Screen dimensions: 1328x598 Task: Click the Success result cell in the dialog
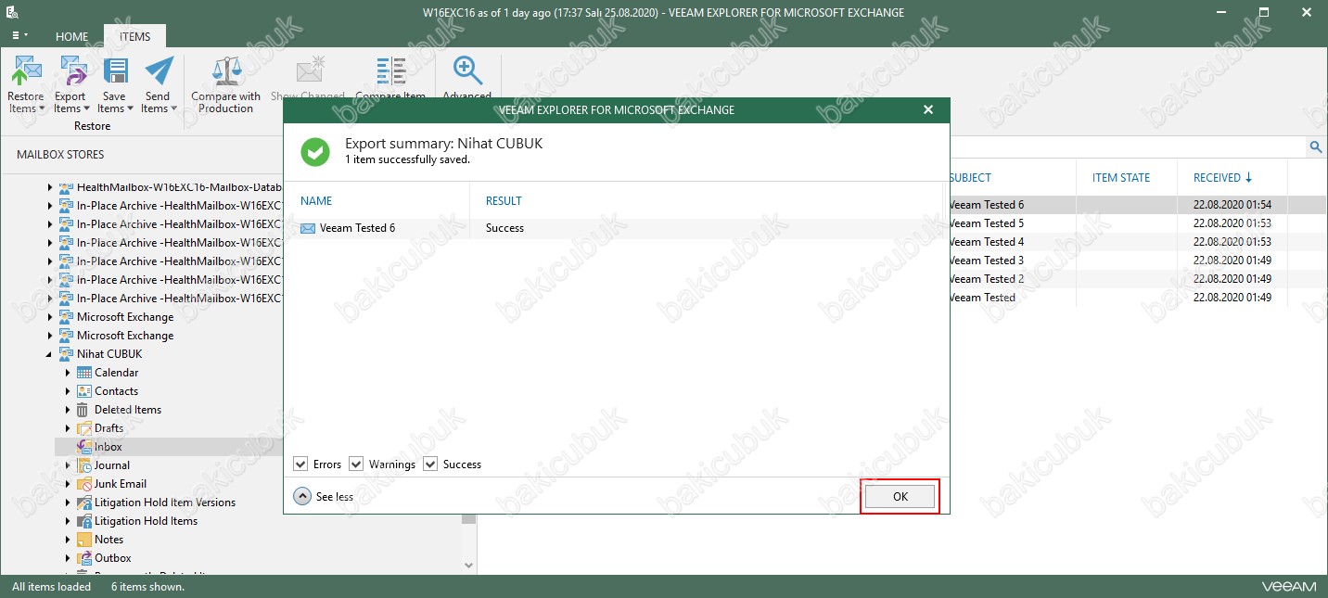pos(504,228)
